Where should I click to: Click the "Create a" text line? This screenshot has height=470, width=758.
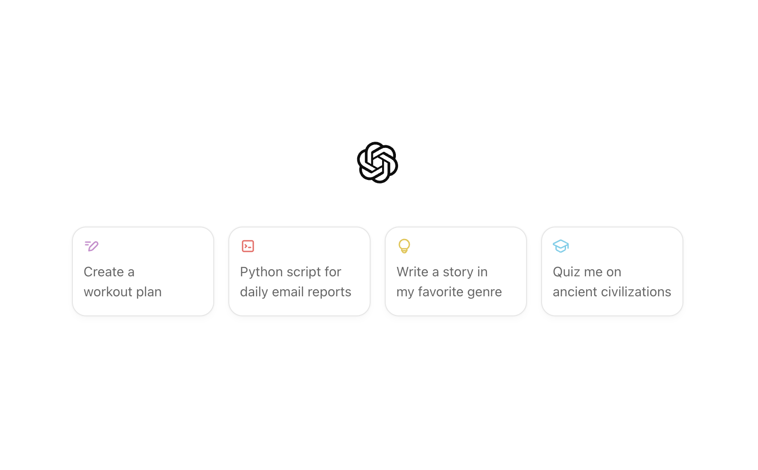tap(109, 272)
